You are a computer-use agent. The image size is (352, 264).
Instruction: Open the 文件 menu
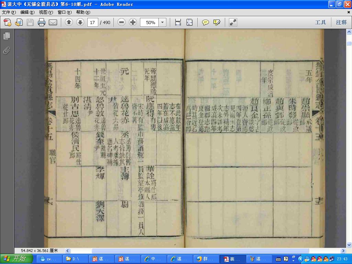coord(9,12)
